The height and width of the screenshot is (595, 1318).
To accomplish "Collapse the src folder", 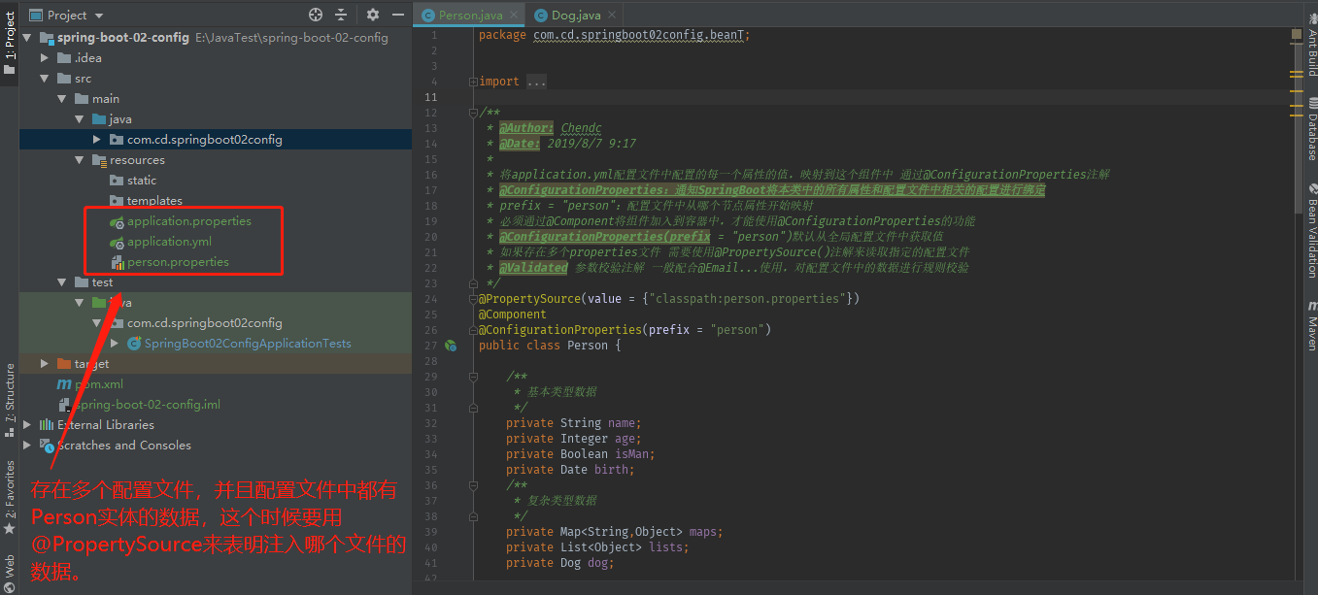I will [x=46, y=79].
